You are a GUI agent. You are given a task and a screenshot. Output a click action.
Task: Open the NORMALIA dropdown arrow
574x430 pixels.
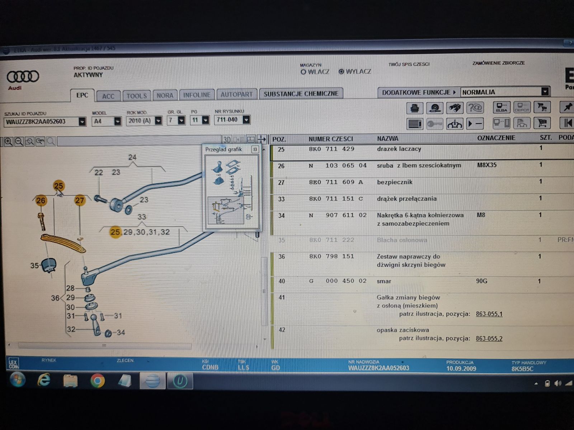(545, 92)
